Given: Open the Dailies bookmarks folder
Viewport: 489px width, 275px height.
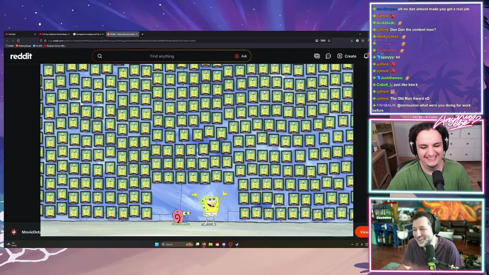Looking at the screenshot, I should point(10,46).
